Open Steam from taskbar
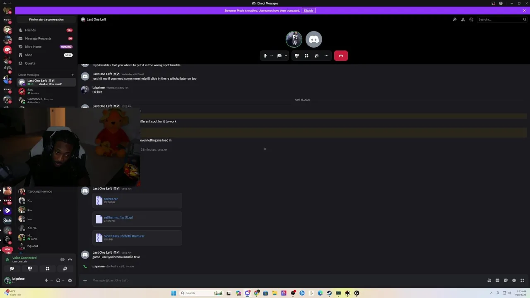The height and width of the screenshot is (298, 530). coord(329,293)
